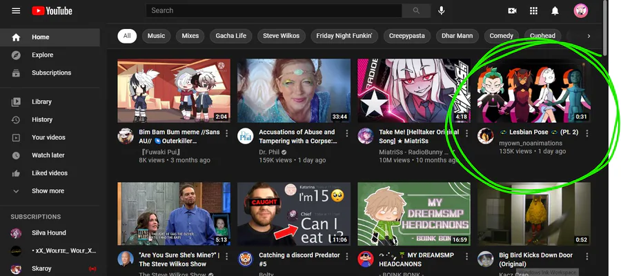
Task: Open options menu for Bim Bam Bum video
Action: coord(226,133)
